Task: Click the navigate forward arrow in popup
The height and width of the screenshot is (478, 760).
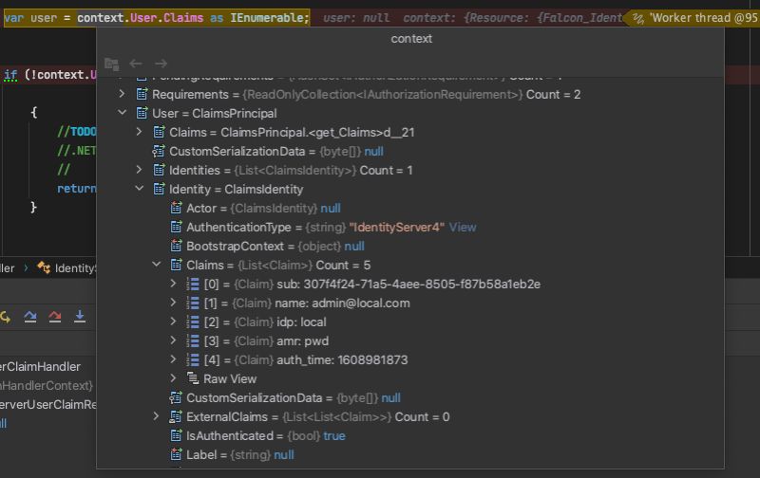Action: (161, 64)
